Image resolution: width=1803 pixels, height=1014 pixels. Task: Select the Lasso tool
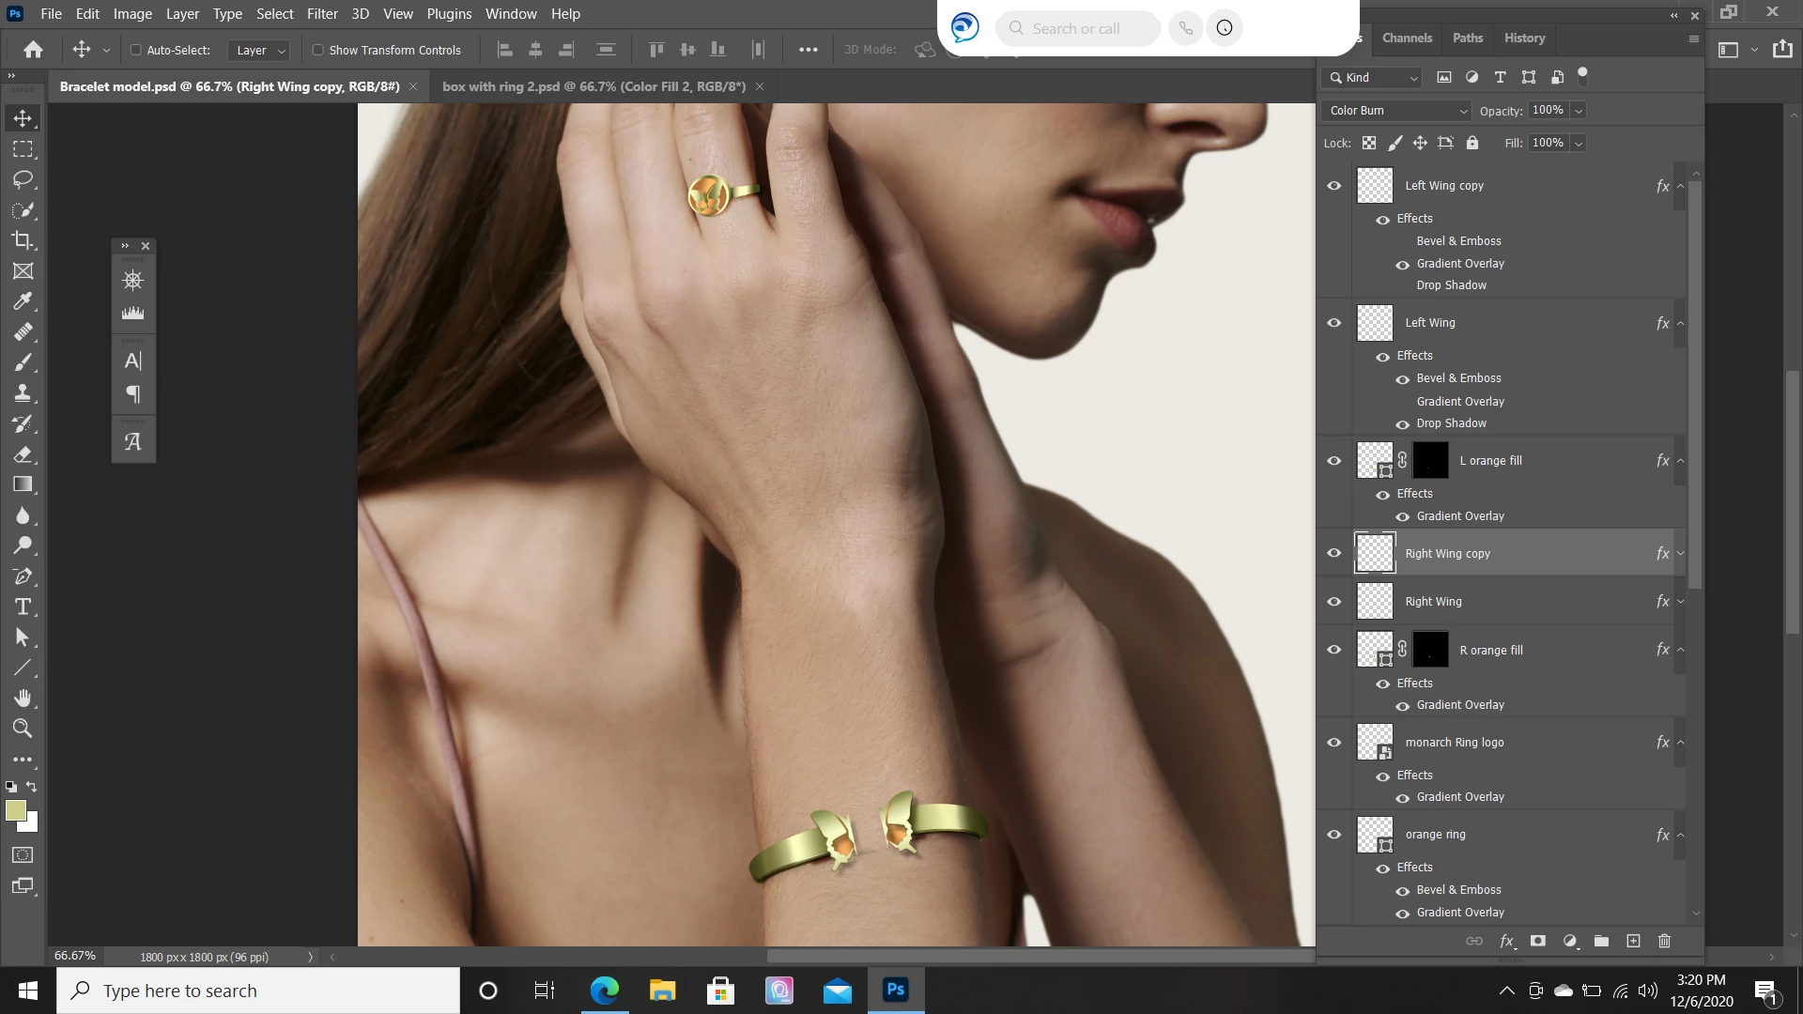23,179
